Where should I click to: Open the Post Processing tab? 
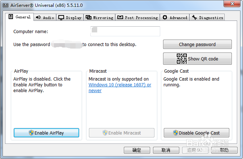(x=138, y=17)
